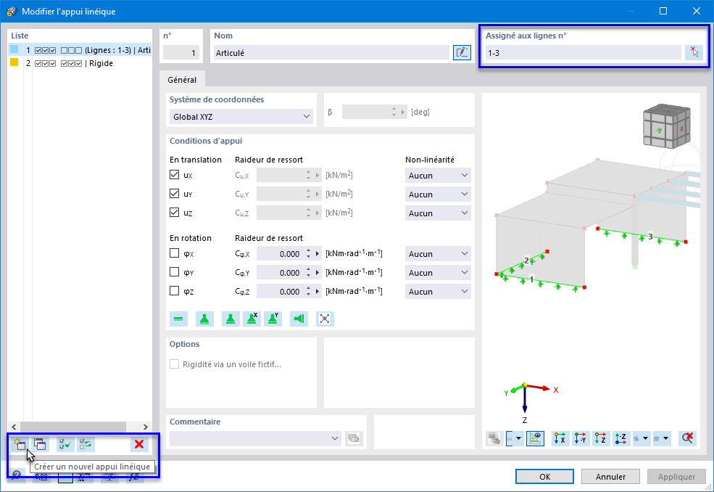Open the φX non-linearity Aucun dropdown
Image resolution: width=714 pixels, height=492 pixels.
click(x=438, y=254)
